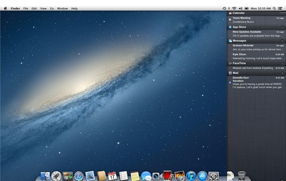This screenshot has height=181, width=286.
Task: Open Messages from the dock
Action: pos(146,176)
